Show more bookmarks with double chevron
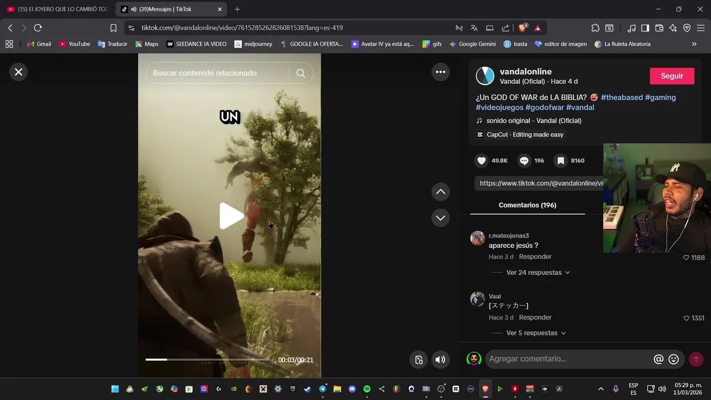 point(694,44)
